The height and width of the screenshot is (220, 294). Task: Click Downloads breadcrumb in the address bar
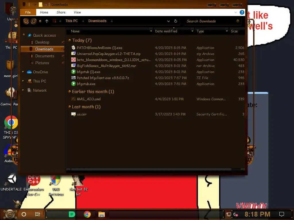[97, 21]
